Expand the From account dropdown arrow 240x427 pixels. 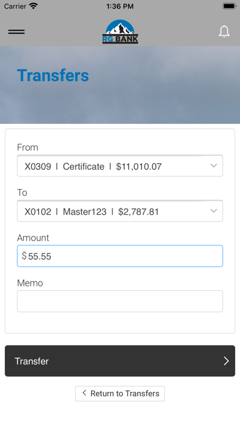(214, 166)
